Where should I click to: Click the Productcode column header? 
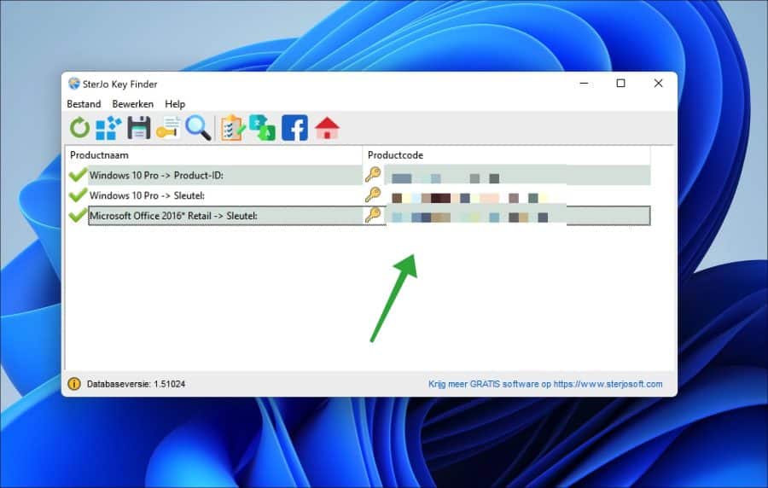point(506,155)
